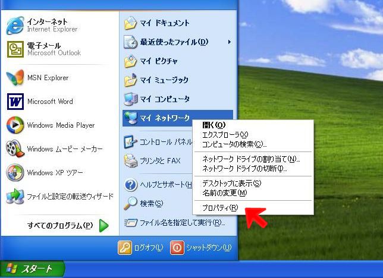The image size is (383, 278).
Task: Click the マイ ピクチャ label
Action: point(159,61)
